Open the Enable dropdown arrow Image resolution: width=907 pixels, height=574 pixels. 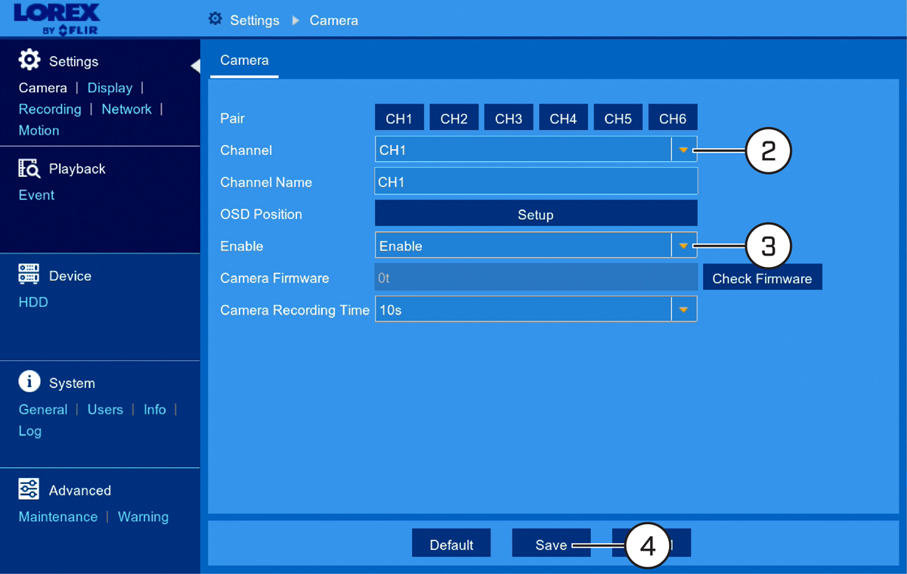tap(683, 246)
